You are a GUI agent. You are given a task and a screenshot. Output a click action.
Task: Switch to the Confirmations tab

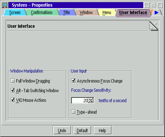pos(42,13)
